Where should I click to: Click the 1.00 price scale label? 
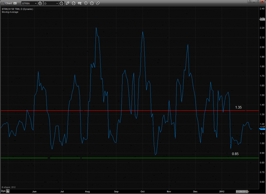[x=262, y=143]
